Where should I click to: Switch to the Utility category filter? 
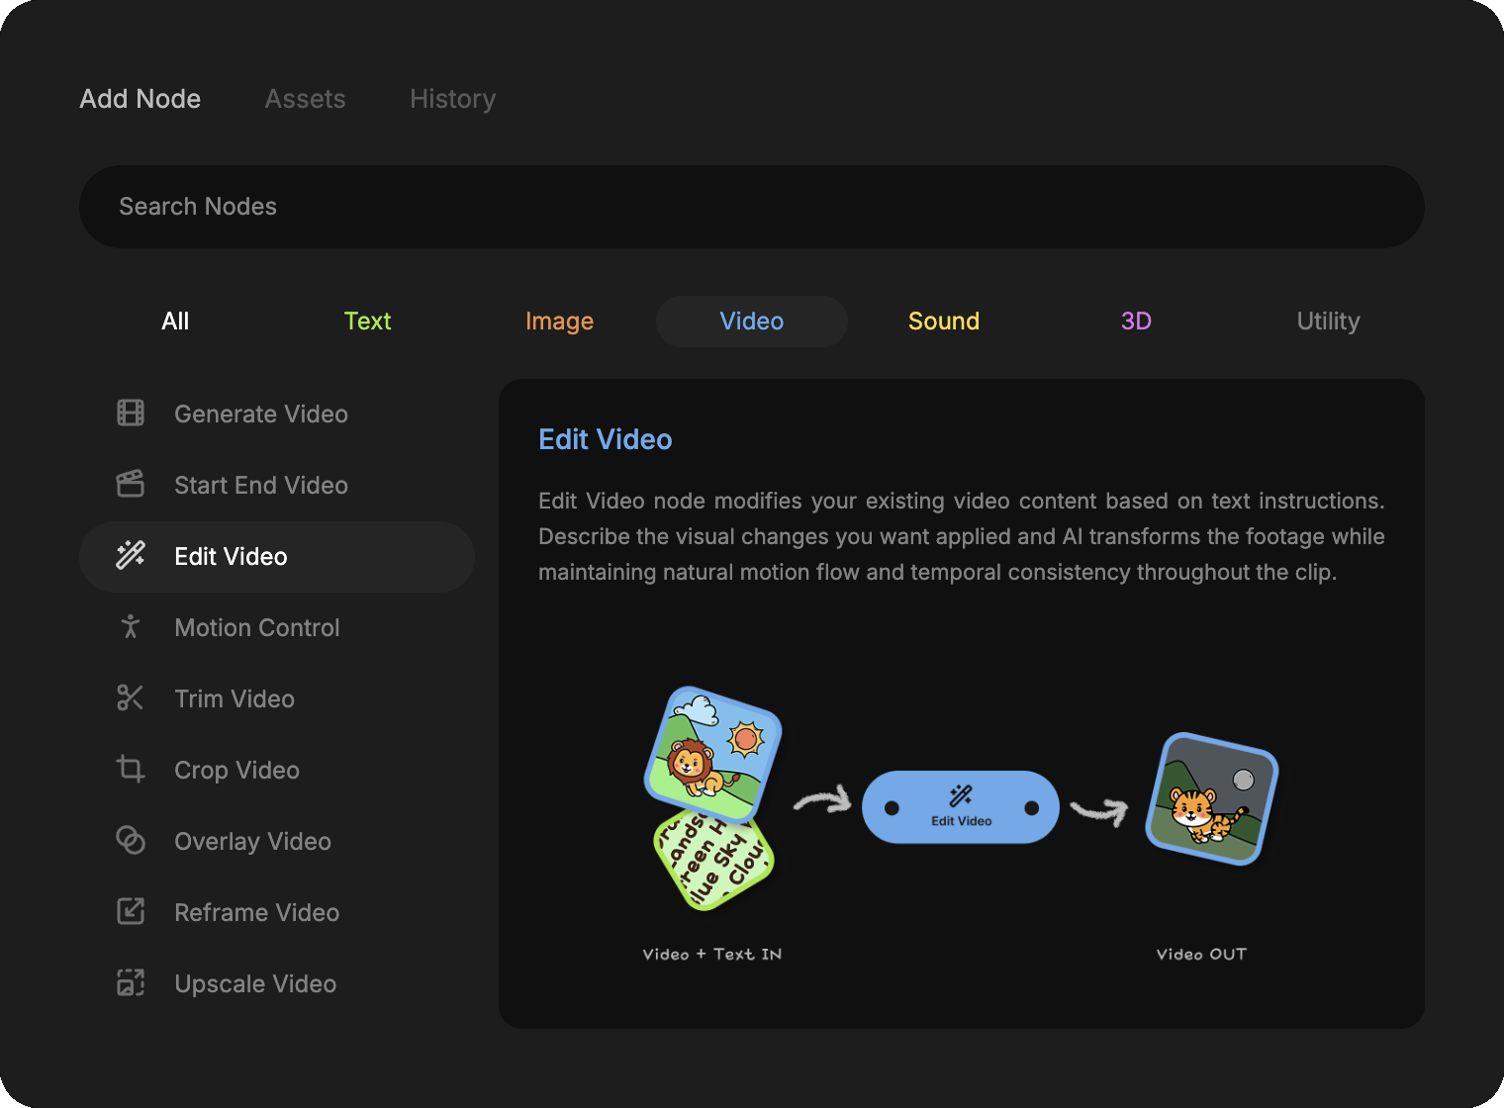[x=1328, y=322]
